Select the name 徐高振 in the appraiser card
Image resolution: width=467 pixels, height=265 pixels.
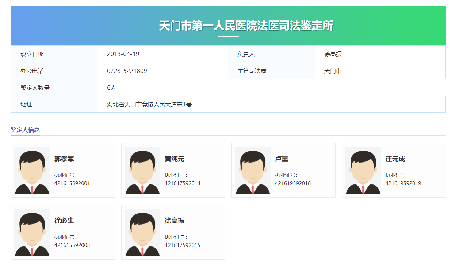175,221
